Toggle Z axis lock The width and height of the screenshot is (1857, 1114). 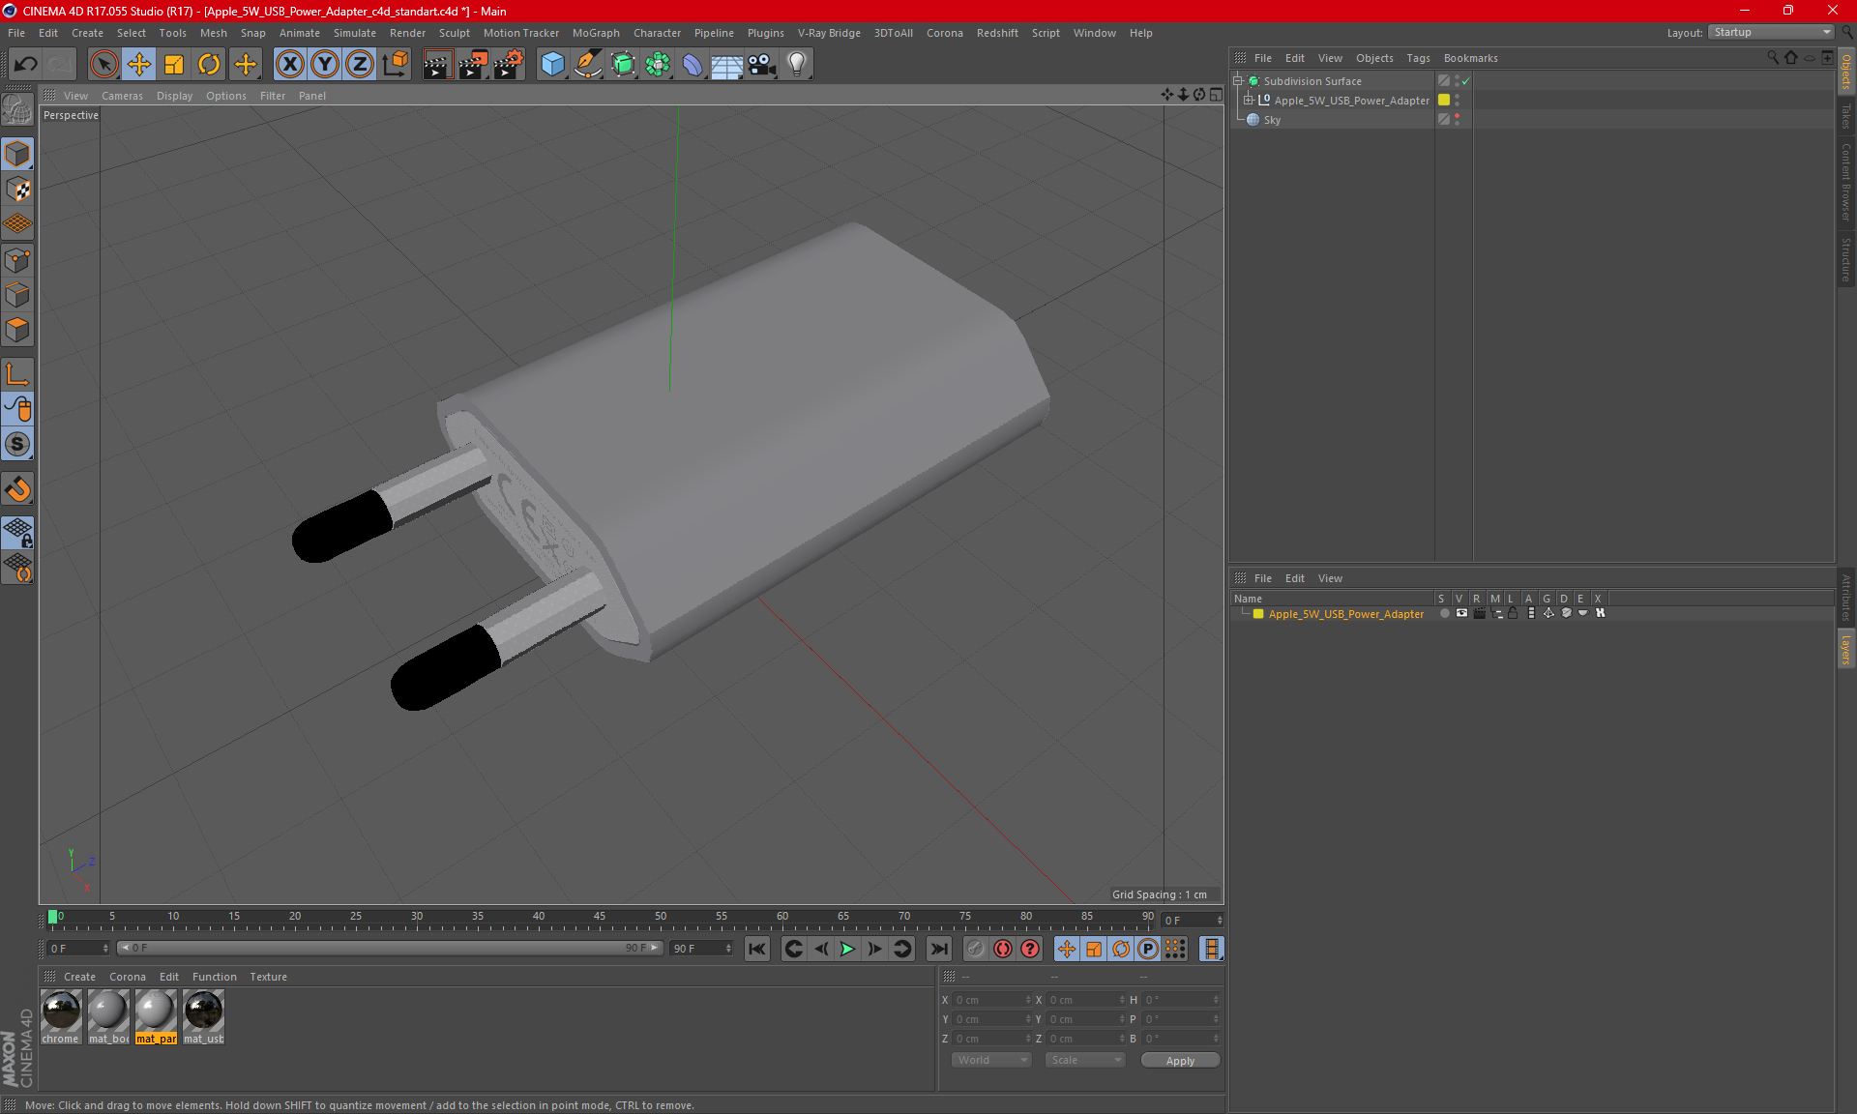click(x=360, y=65)
